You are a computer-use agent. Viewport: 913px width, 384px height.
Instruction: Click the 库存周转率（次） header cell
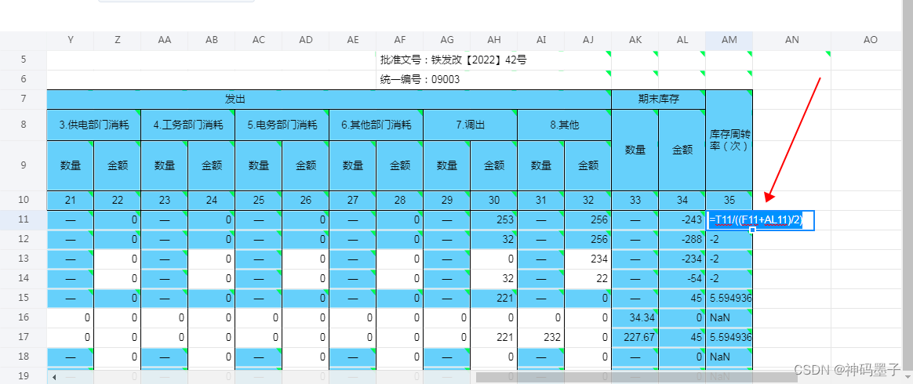[729, 140]
